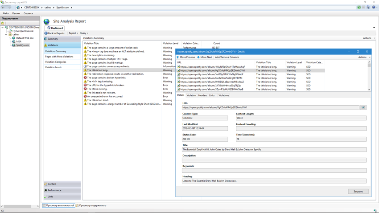Open the Режим menu
This screenshot has height=213, width=379.
[16, 13]
